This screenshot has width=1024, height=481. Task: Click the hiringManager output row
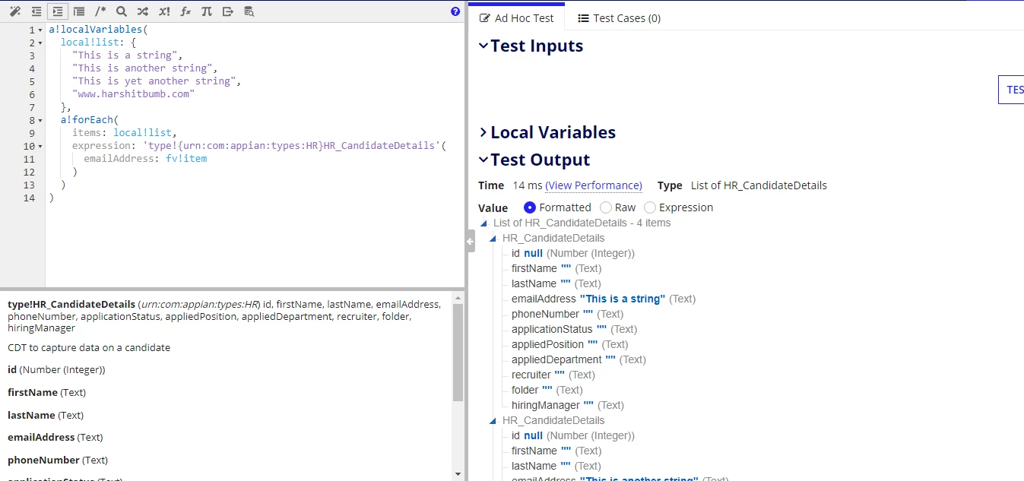click(568, 405)
